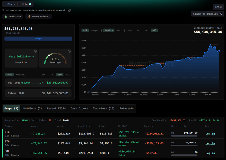Select the All time range on the chart

click(154, 30)
